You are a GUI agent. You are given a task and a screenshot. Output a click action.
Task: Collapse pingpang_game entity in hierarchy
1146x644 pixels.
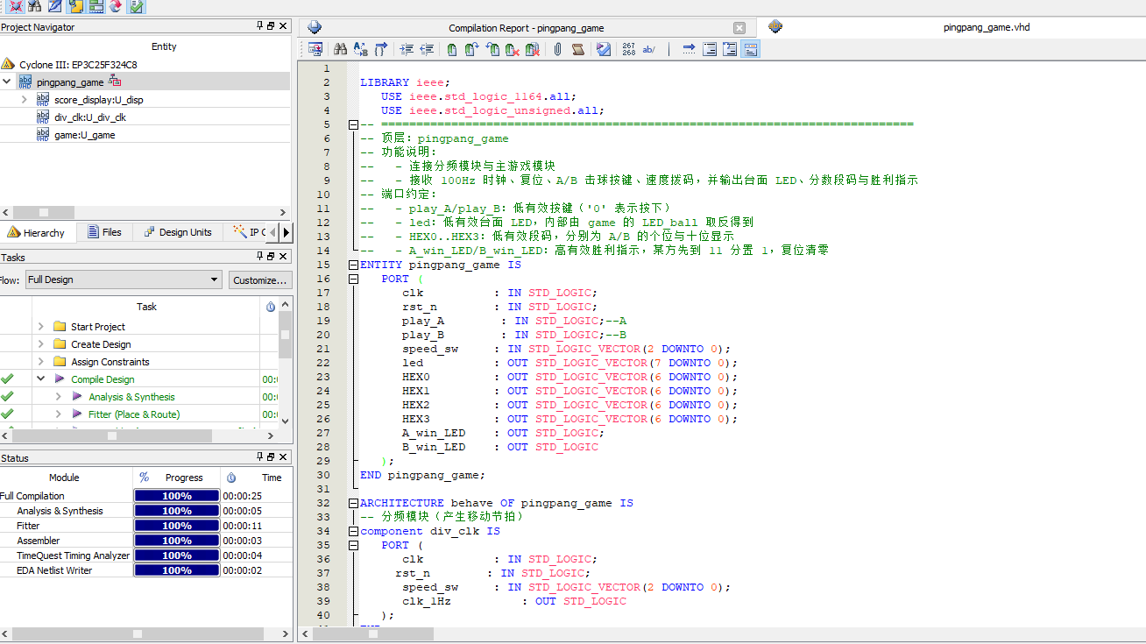pyautogui.click(x=7, y=81)
